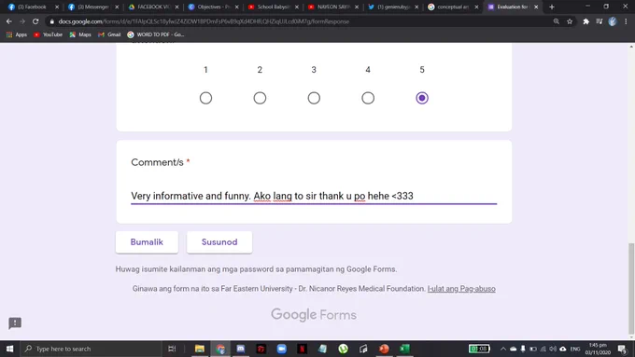Click the taskbar search box

coord(92,349)
